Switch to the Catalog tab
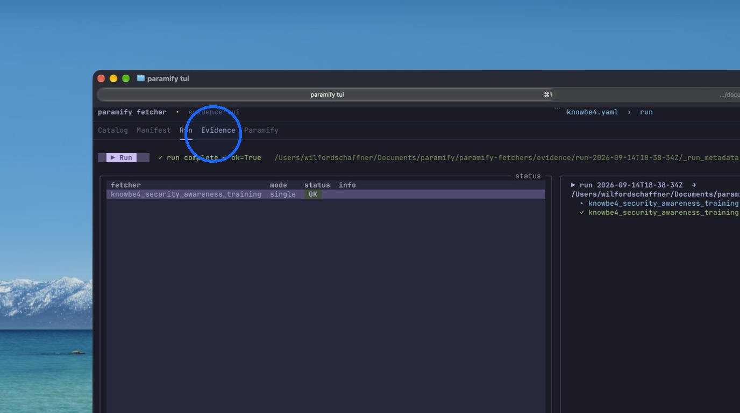 coord(113,130)
